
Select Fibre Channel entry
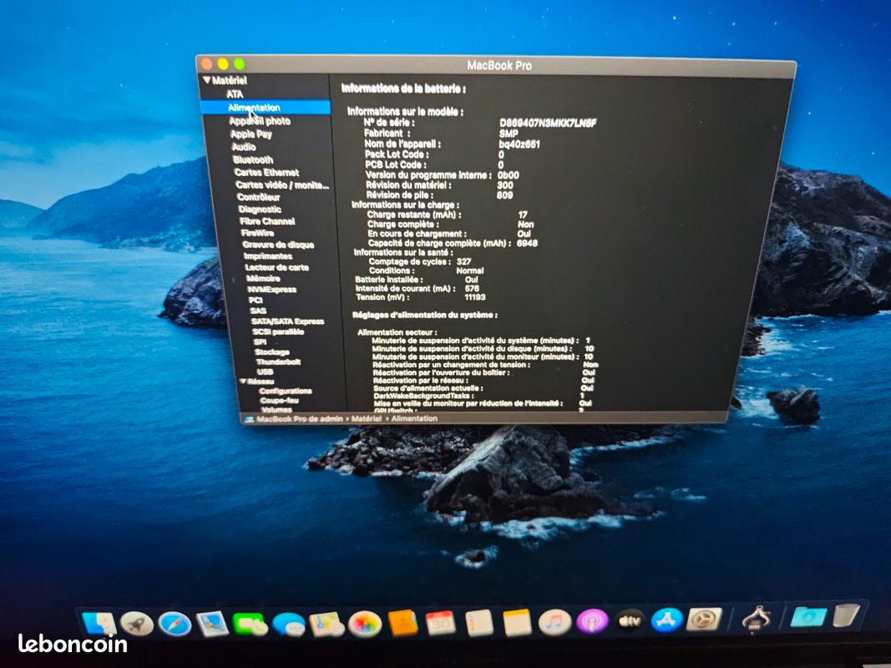pos(267,221)
